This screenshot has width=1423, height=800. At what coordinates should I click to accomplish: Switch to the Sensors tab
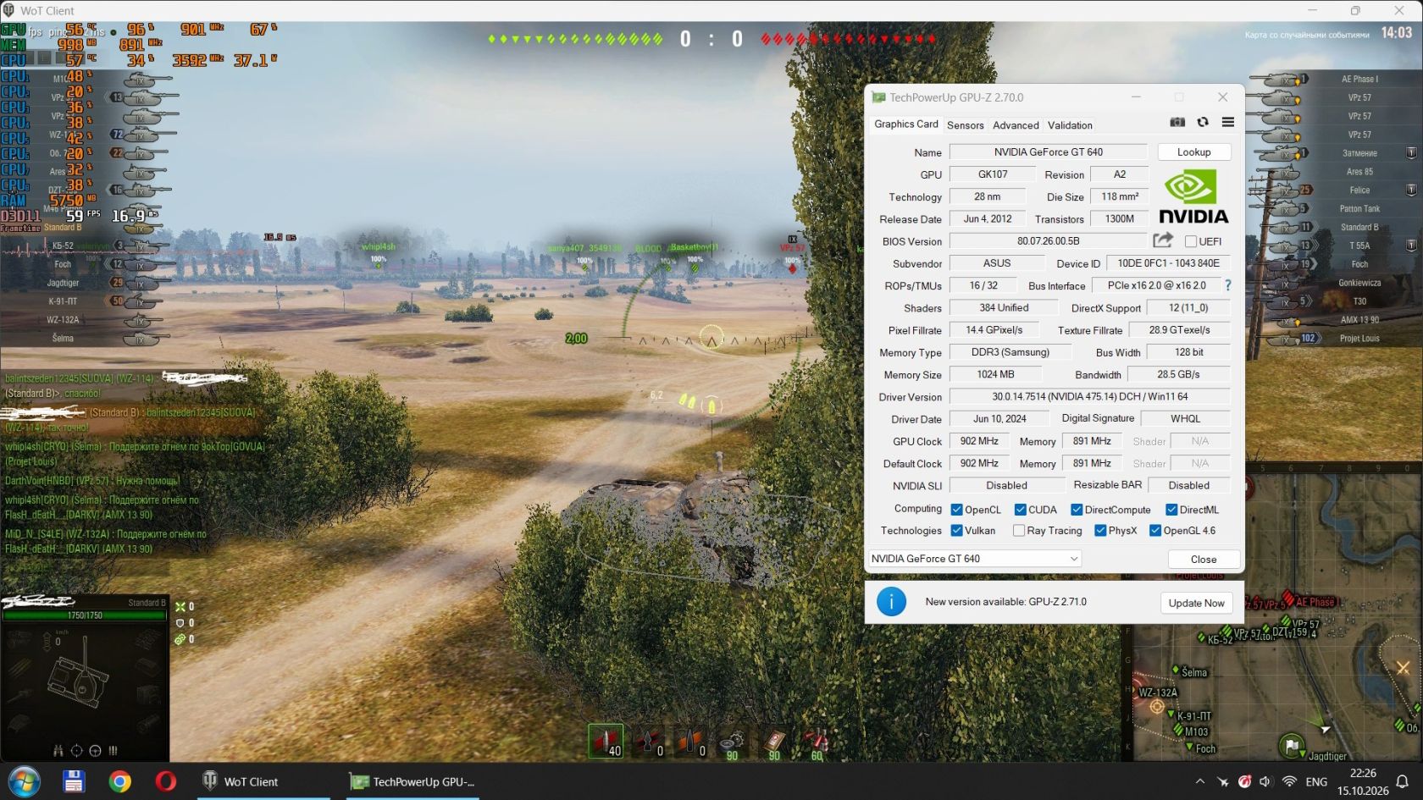pyautogui.click(x=966, y=125)
